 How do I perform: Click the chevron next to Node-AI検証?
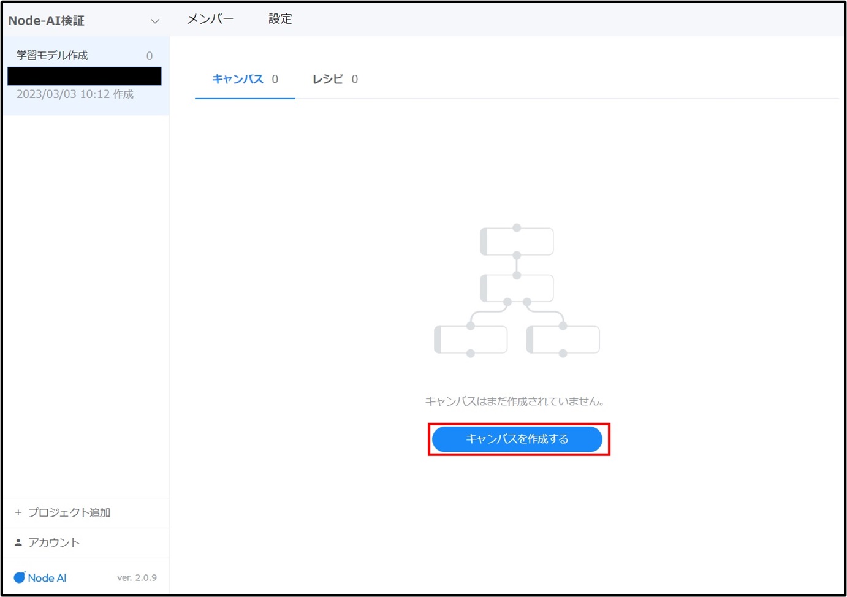point(154,20)
